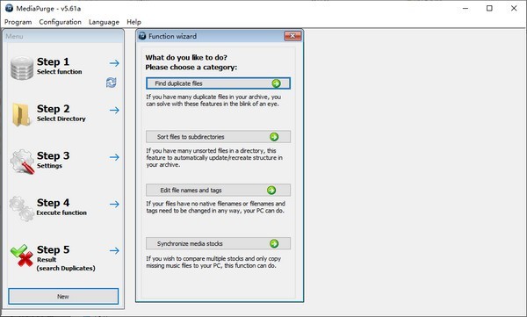This screenshot has height=317, width=527.
Task: Click the Step 4 gears icon
Action: [x=21, y=209]
